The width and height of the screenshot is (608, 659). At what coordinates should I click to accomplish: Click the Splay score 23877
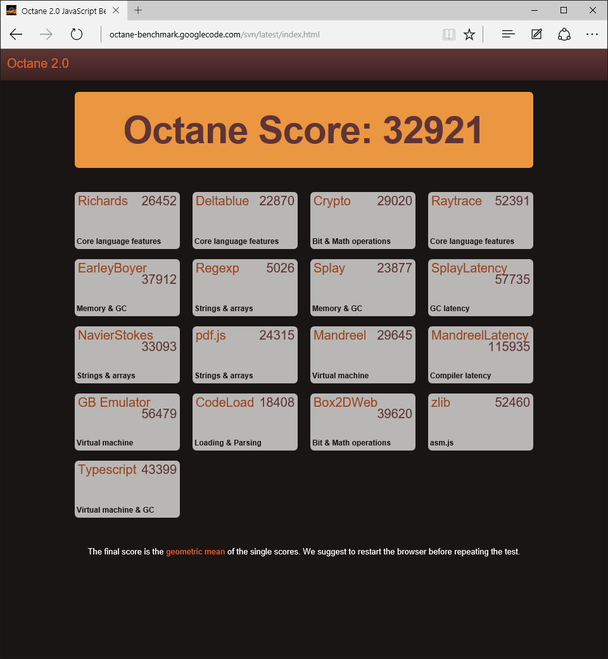click(394, 268)
